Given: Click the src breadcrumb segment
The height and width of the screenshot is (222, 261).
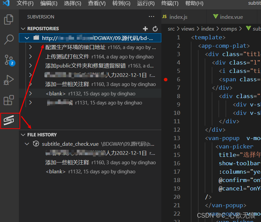Looking at the screenshot, I should point(171,29).
